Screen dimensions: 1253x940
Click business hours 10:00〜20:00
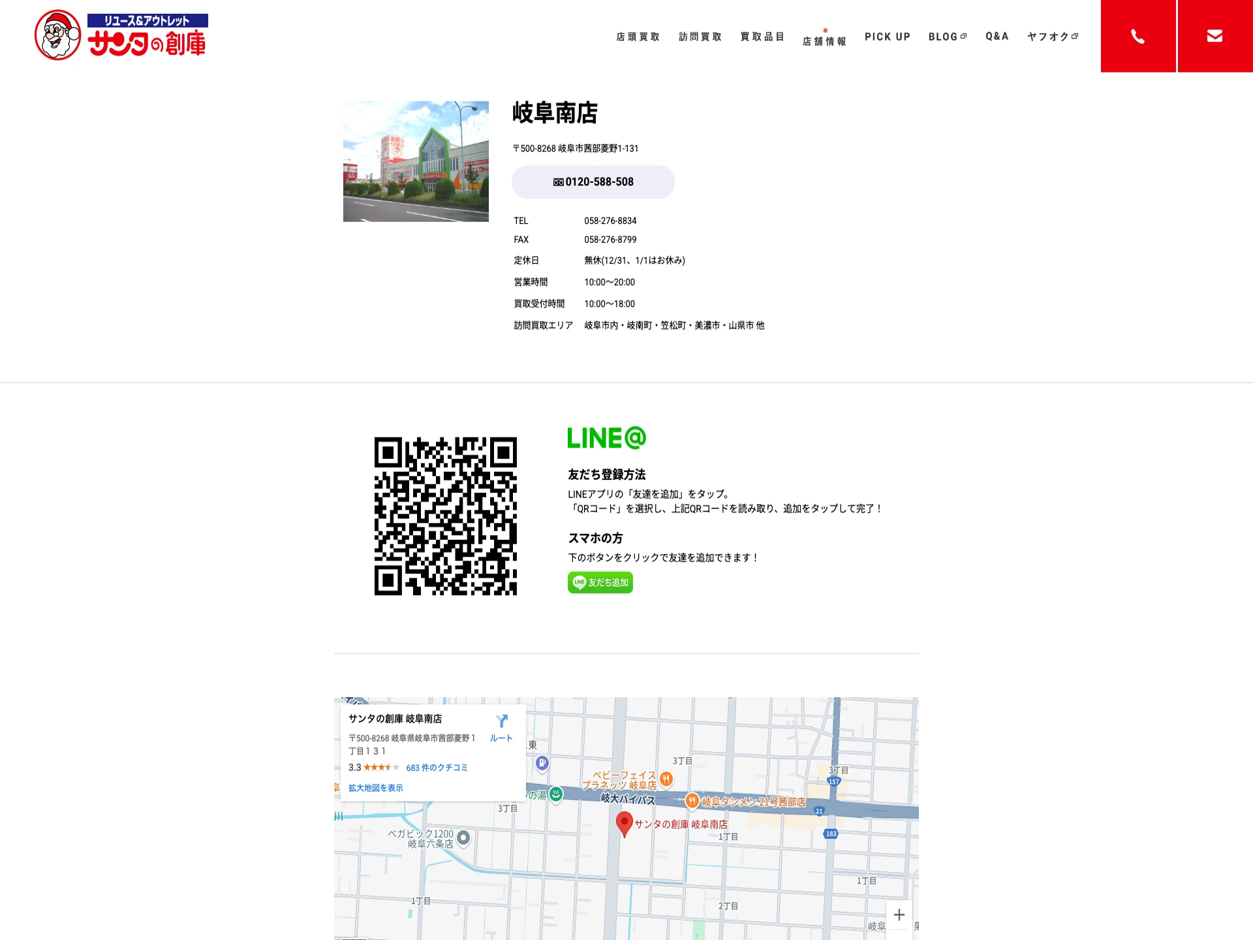(610, 282)
